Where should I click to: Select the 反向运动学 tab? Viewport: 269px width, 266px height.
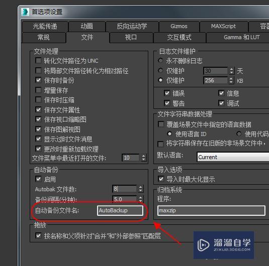(132, 27)
